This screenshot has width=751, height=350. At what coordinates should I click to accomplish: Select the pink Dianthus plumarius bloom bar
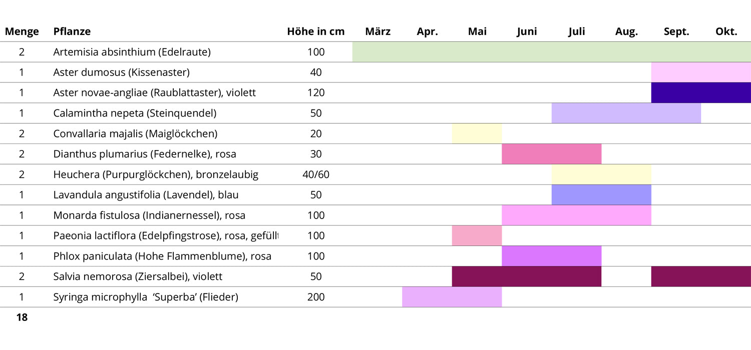coord(551,154)
